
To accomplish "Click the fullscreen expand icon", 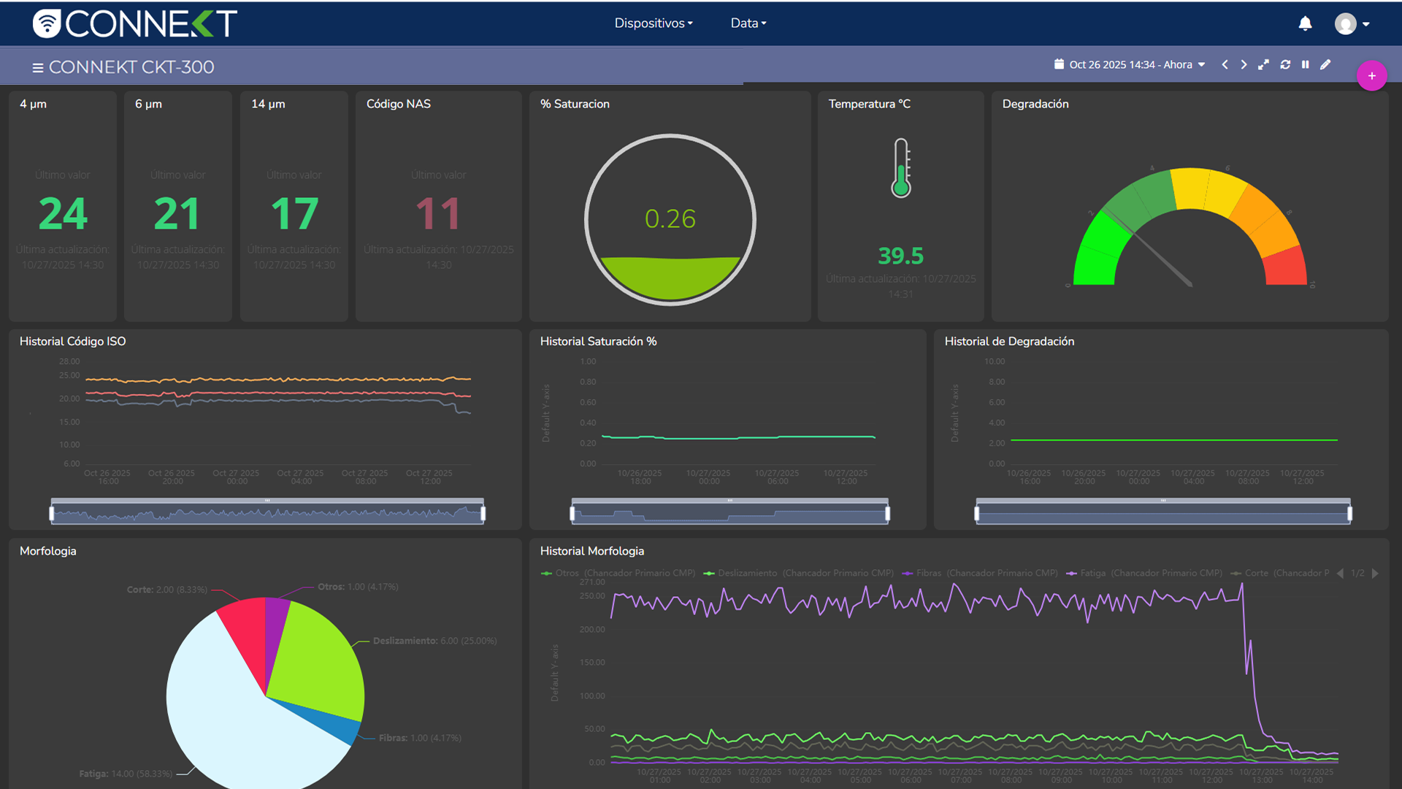I will click(1263, 65).
